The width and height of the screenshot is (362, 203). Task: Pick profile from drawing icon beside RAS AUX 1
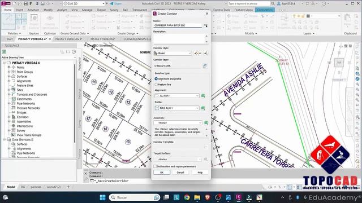click(203, 108)
